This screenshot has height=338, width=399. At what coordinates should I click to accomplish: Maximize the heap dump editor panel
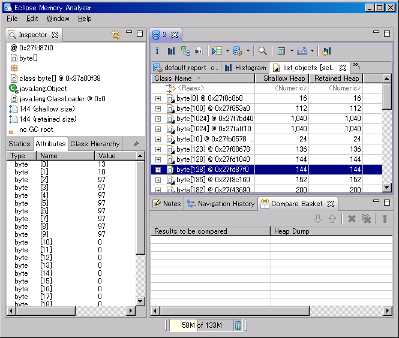pos(387,34)
